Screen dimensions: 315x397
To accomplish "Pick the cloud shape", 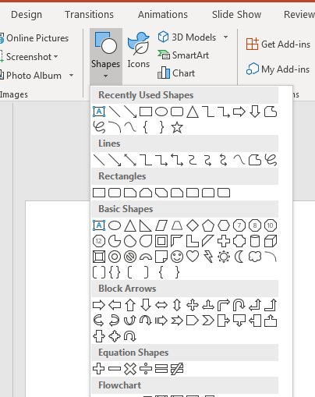I will point(255,257).
